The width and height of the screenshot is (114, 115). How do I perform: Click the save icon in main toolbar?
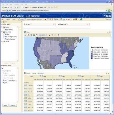(46, 19)
